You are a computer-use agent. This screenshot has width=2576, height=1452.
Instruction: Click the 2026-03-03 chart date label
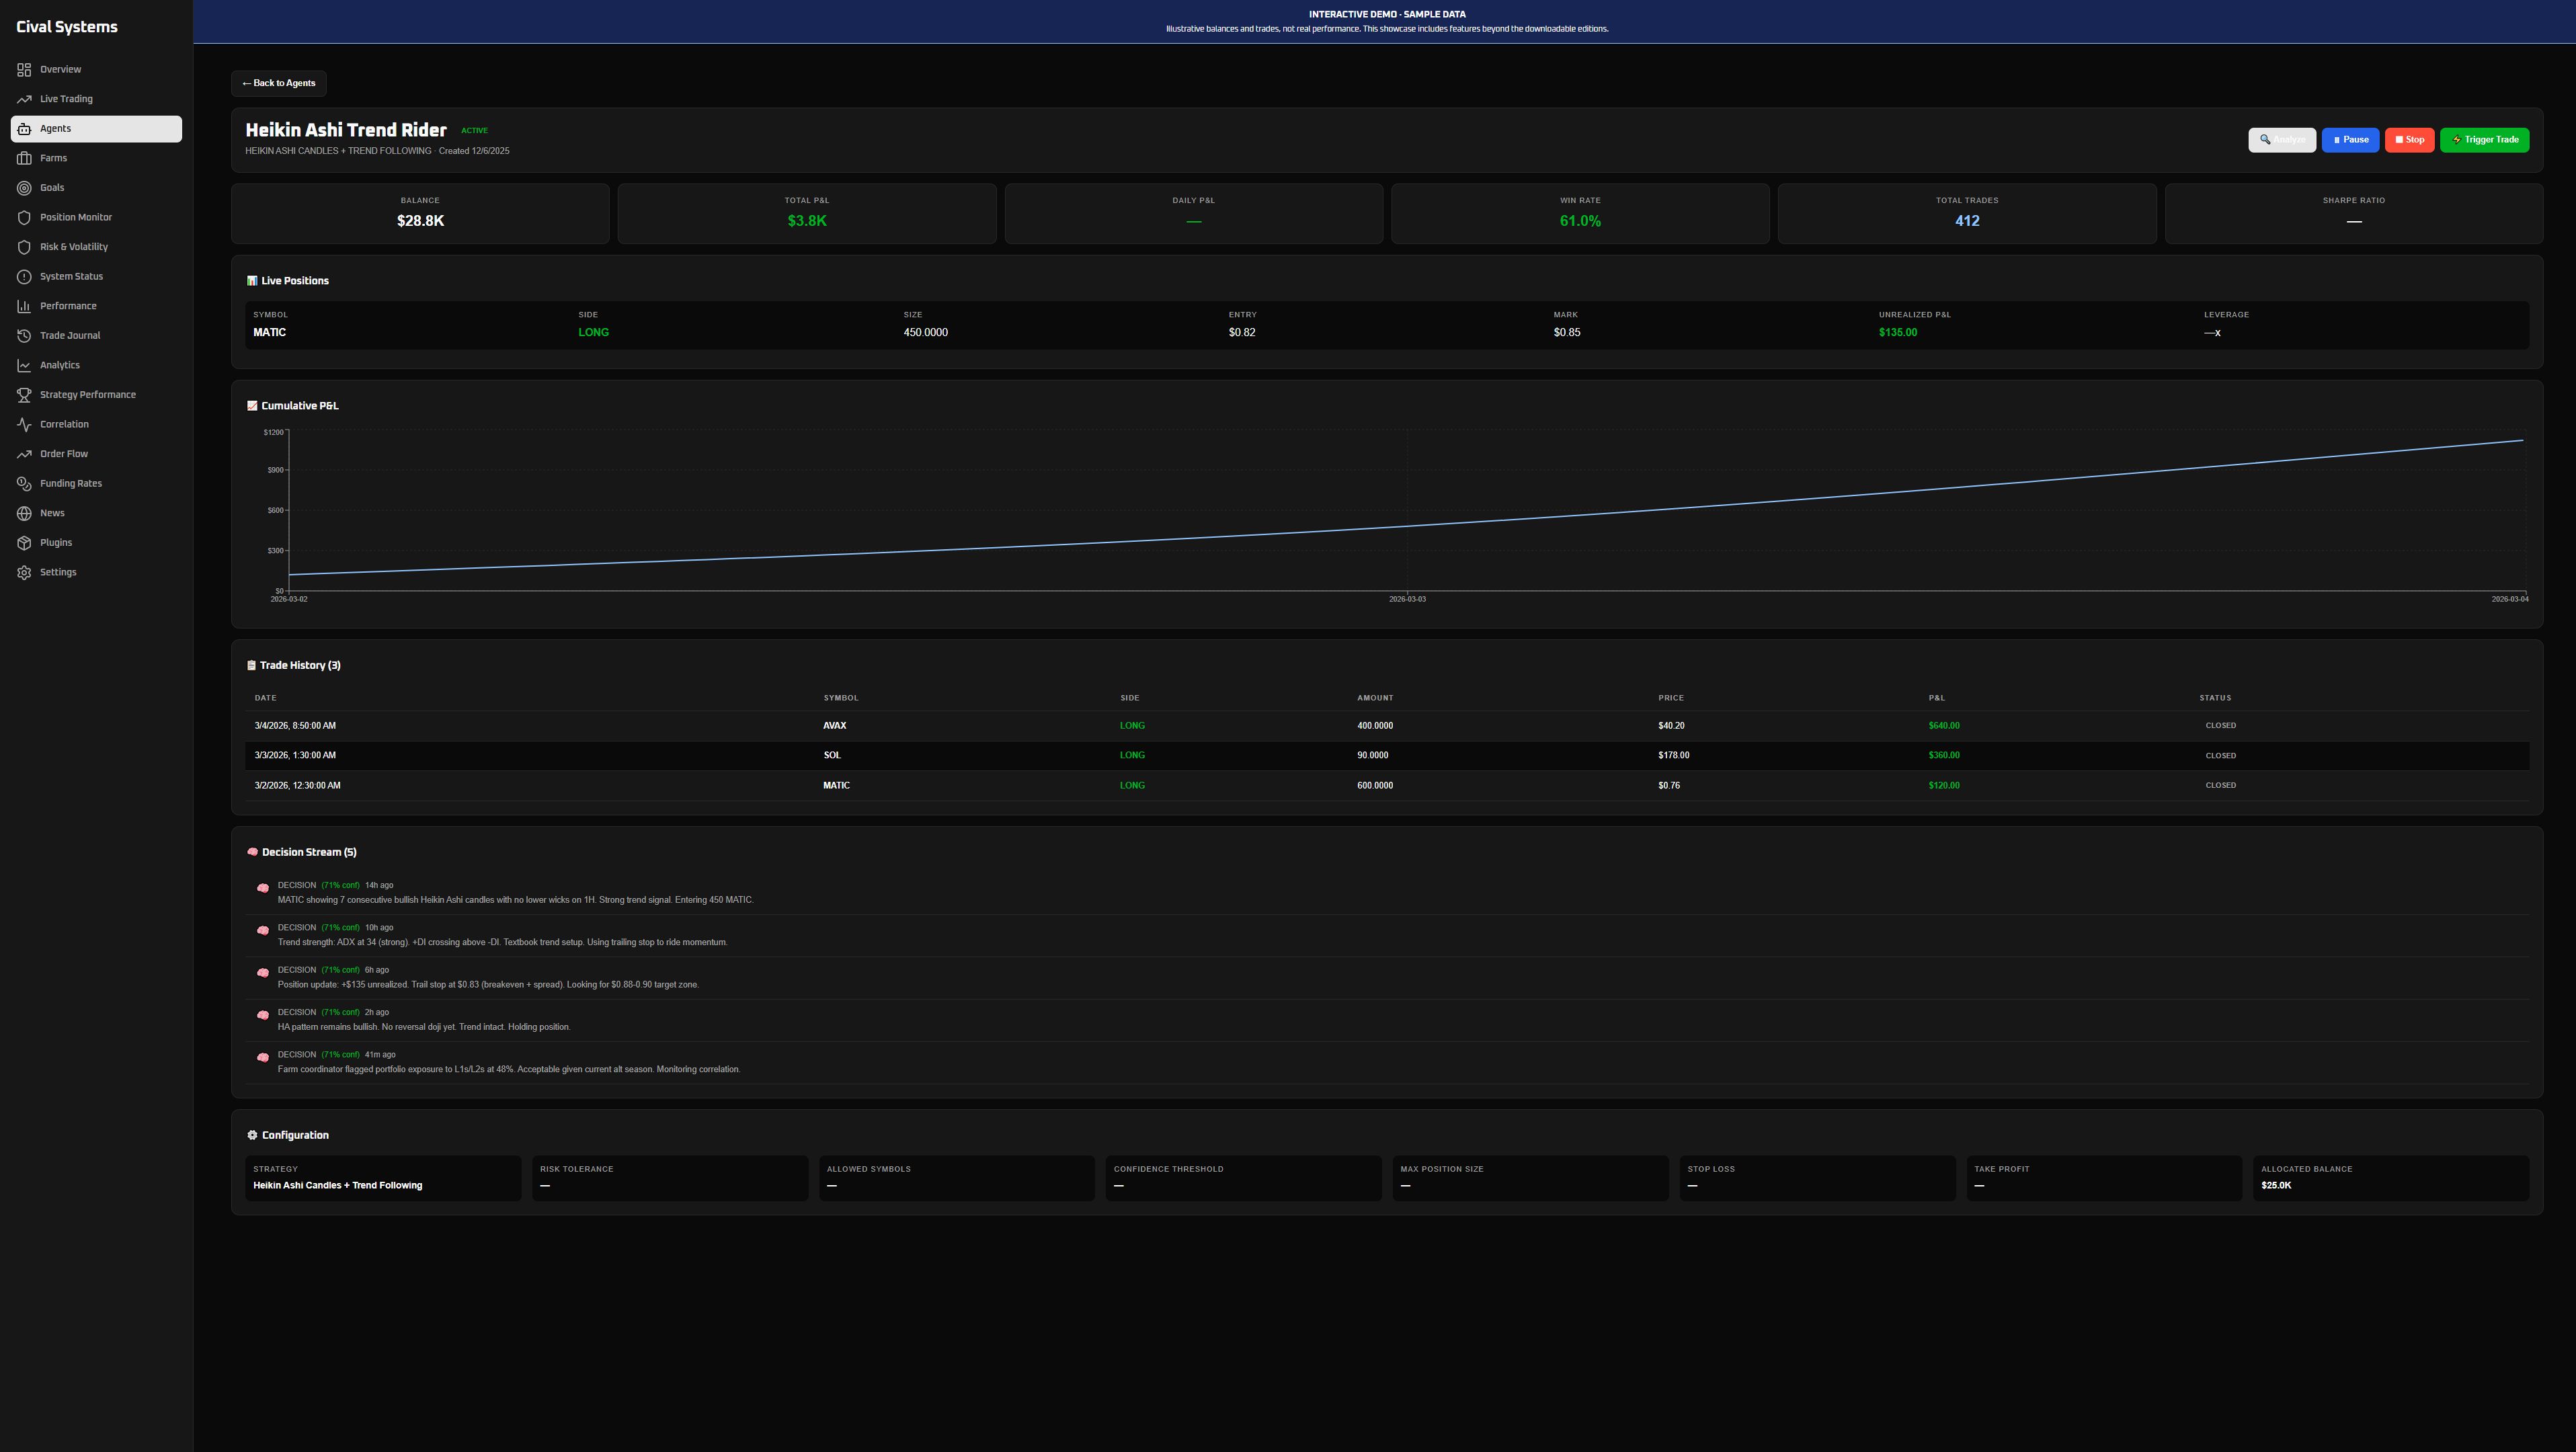coord(1407,599)
